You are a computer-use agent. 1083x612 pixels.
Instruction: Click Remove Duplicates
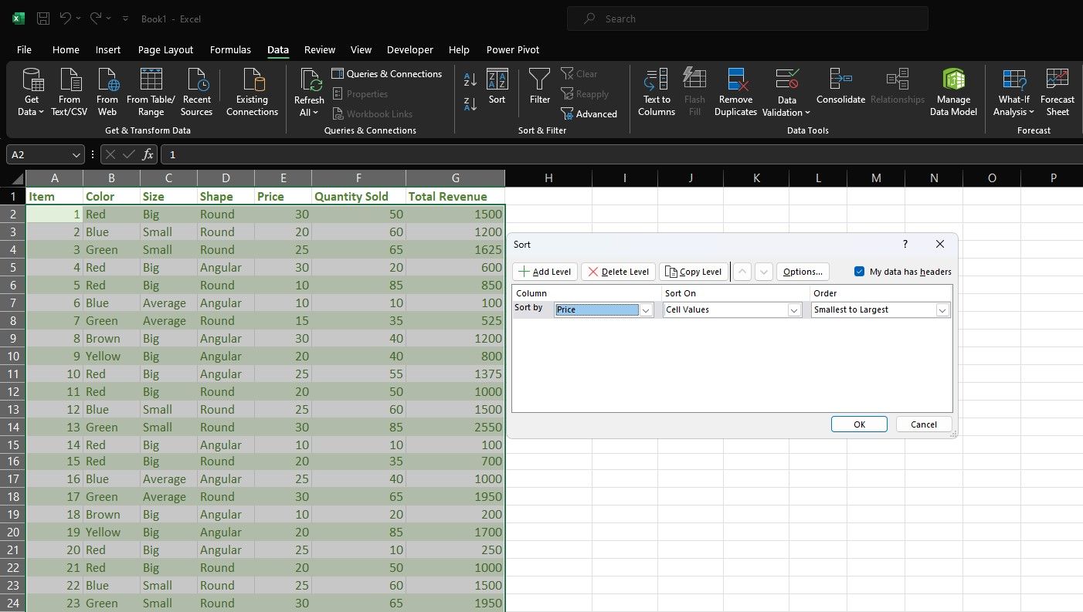735,91
